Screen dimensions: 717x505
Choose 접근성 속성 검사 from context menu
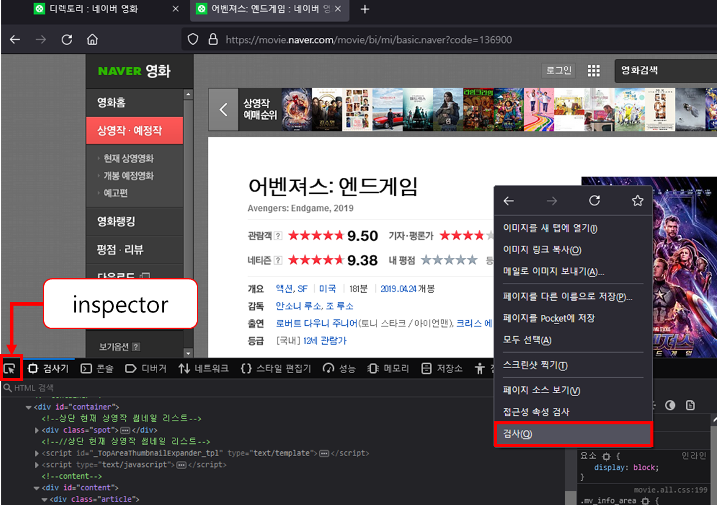(x=573, y=411)
